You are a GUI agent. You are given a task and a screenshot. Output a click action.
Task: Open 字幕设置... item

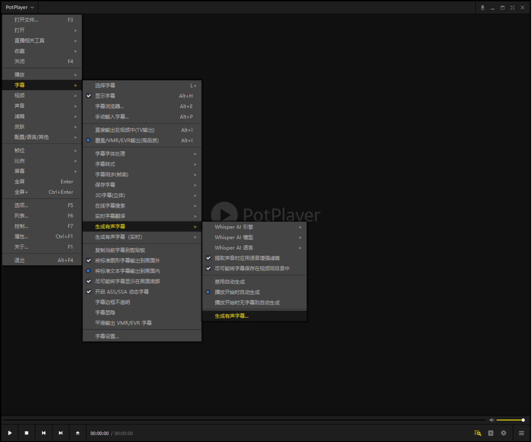pyautogui.click(x=142, y=337)
